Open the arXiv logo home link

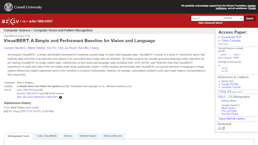[x=10, y=21]
